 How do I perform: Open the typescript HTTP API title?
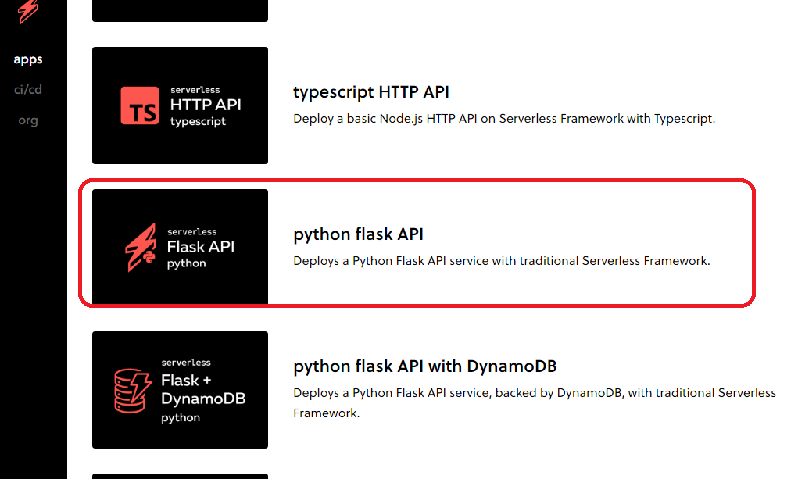tap(371, 92)
